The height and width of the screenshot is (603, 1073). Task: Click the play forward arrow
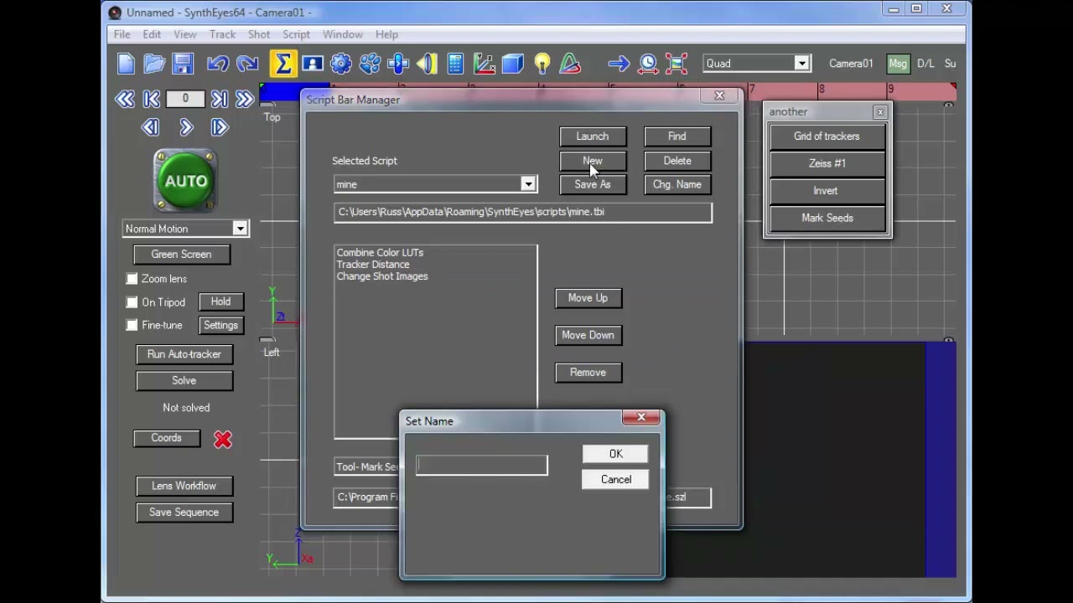(186, 127)
